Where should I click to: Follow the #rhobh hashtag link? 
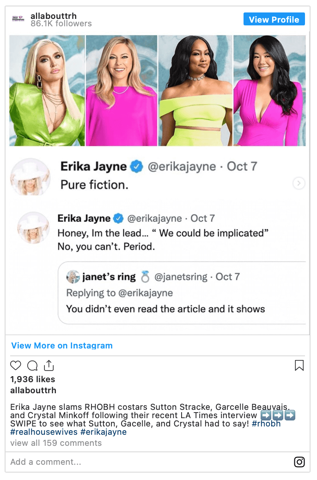coord(266,424)
